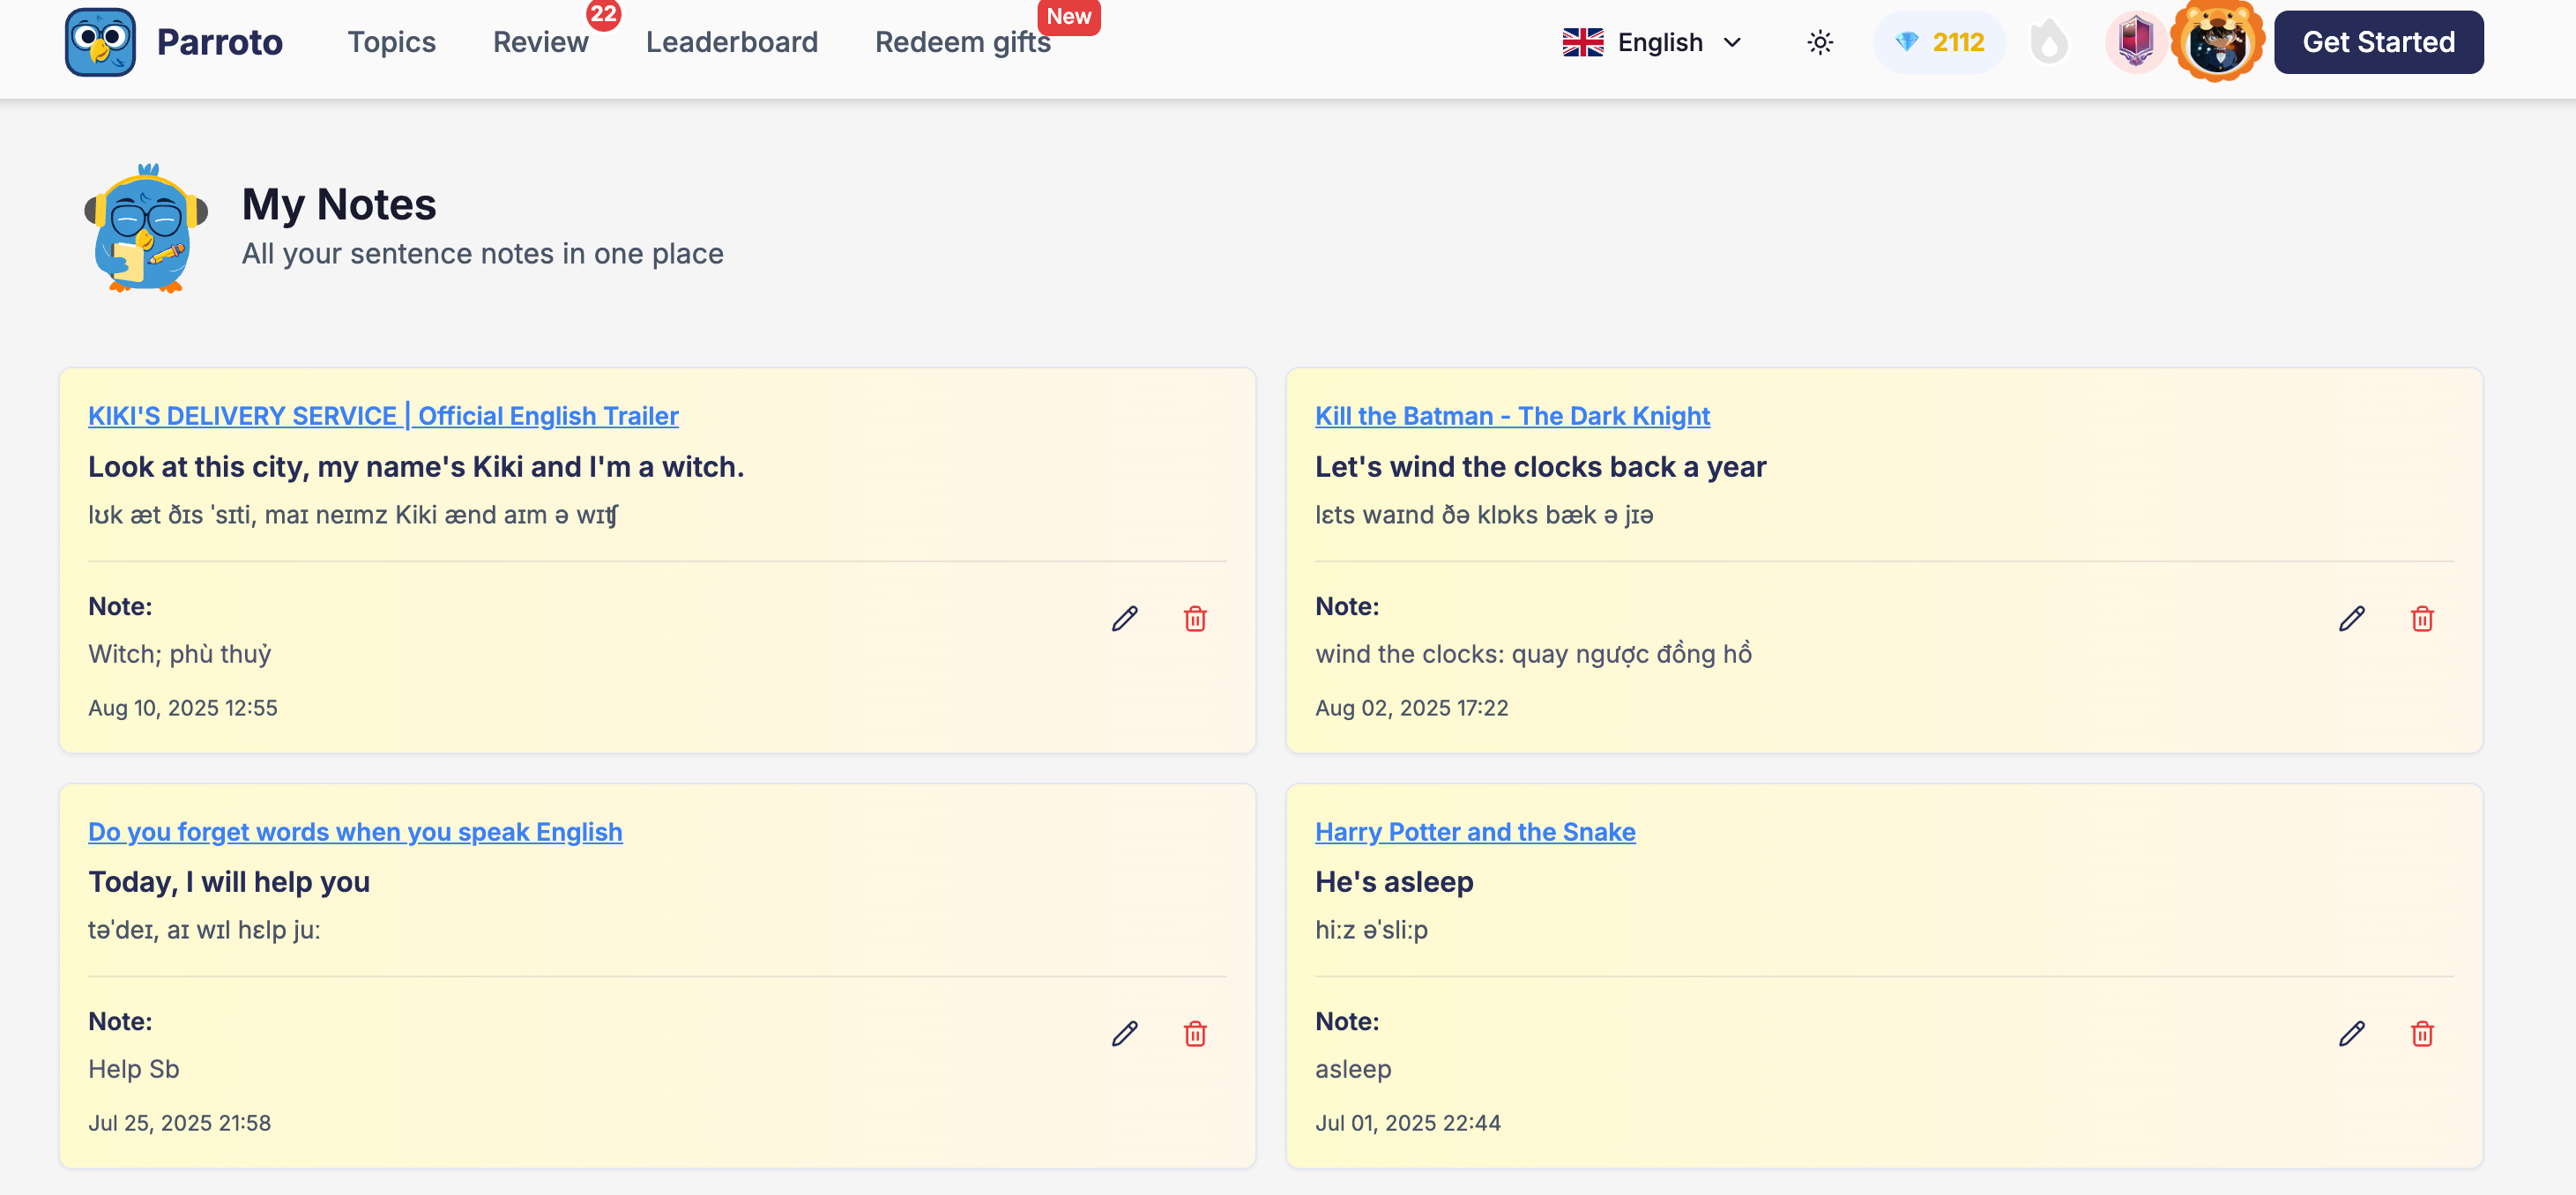Image resolution: width=2576 pixels, height=1195 pixels.
Task: Click sentence 'Look at this city, my name's Kiki'
Action: click(416, 467)
